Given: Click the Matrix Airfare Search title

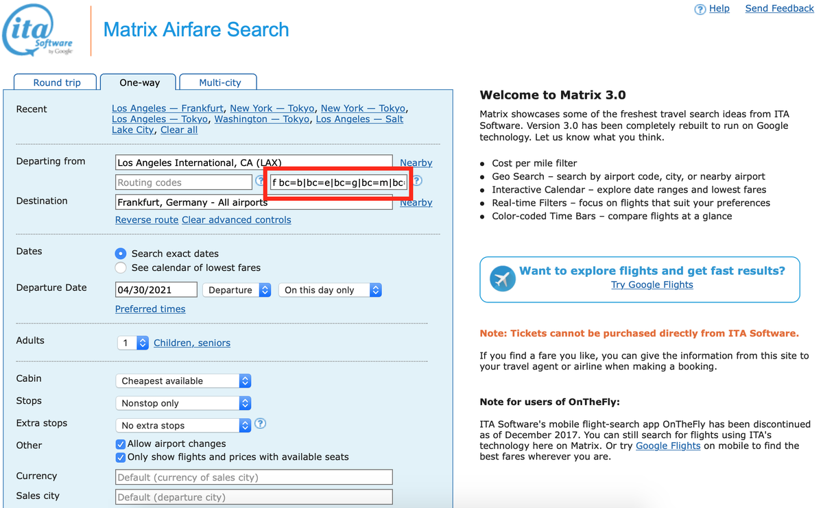Looking at the screenshot, I should [x=196, y=30].
